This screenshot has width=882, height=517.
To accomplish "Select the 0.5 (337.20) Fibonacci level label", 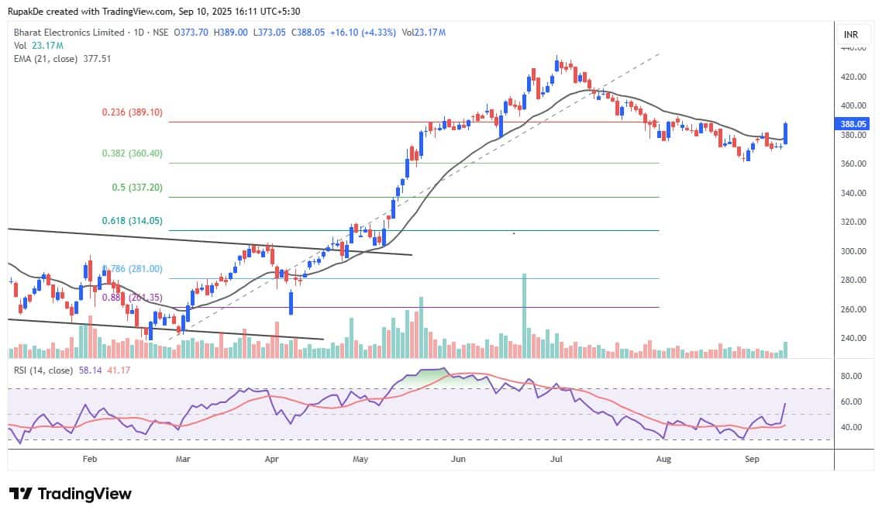I will pyautogui.click(x=137, y=188).
